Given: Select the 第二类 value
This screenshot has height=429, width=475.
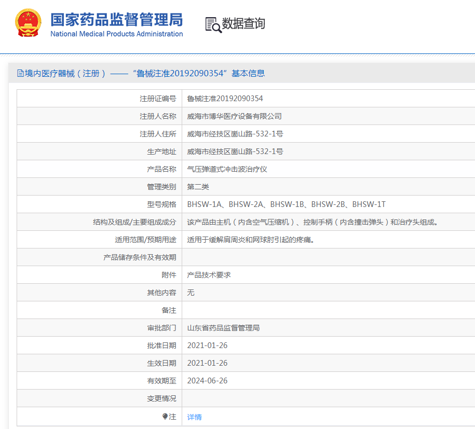Looking at the screenshot, I should (x=198, y=187).
